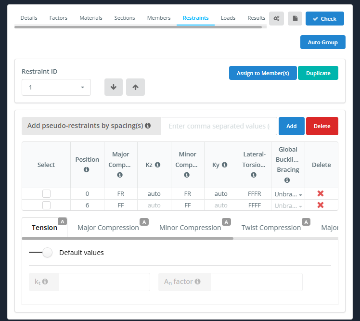Open the Restraint ID dropdown

pyautogui.click(x=56, y=87)
